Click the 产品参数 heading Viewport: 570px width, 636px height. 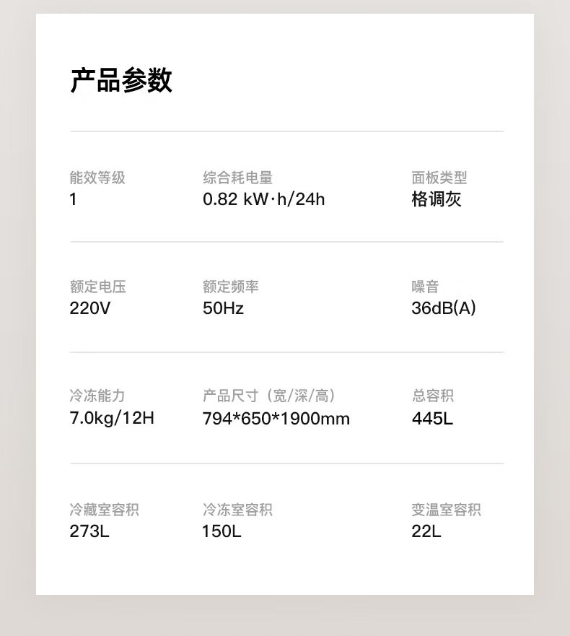pyautogui.click(x=121, y=80)
